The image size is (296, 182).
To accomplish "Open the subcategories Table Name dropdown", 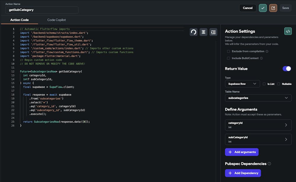I will (x=258, y=98).
